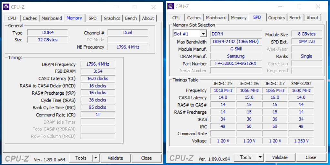Click XMP-3200 frequency 1600 MHz cell
330x165 pixels.
click(x=301, y=90)
